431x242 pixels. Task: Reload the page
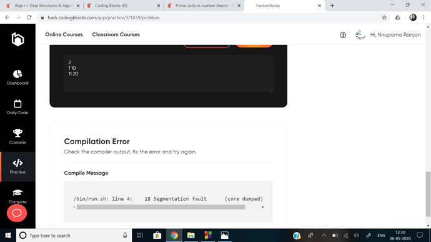click(x=29, y=17)
